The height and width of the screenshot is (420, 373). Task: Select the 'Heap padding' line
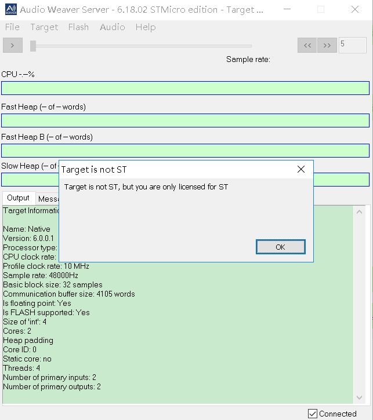[x=28, y=341]
